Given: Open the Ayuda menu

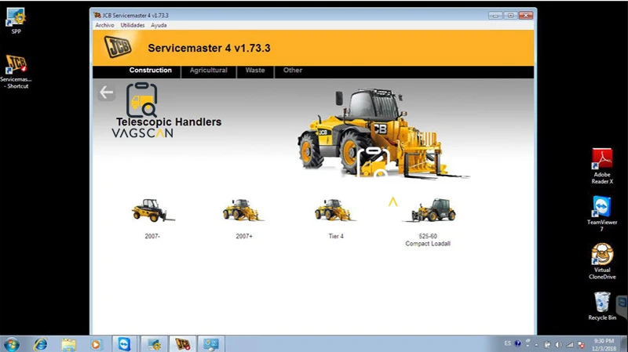Looking at the screenshot, I should [x=159, y=25].
